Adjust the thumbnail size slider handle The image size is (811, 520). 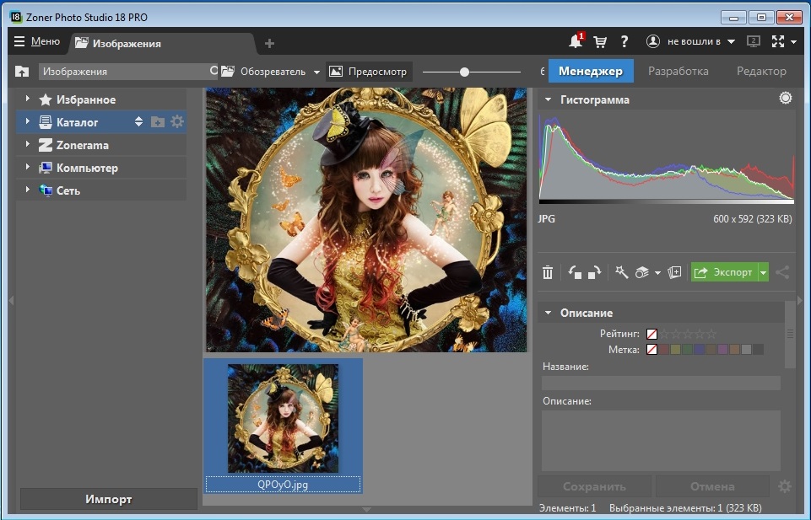point(464,72)
